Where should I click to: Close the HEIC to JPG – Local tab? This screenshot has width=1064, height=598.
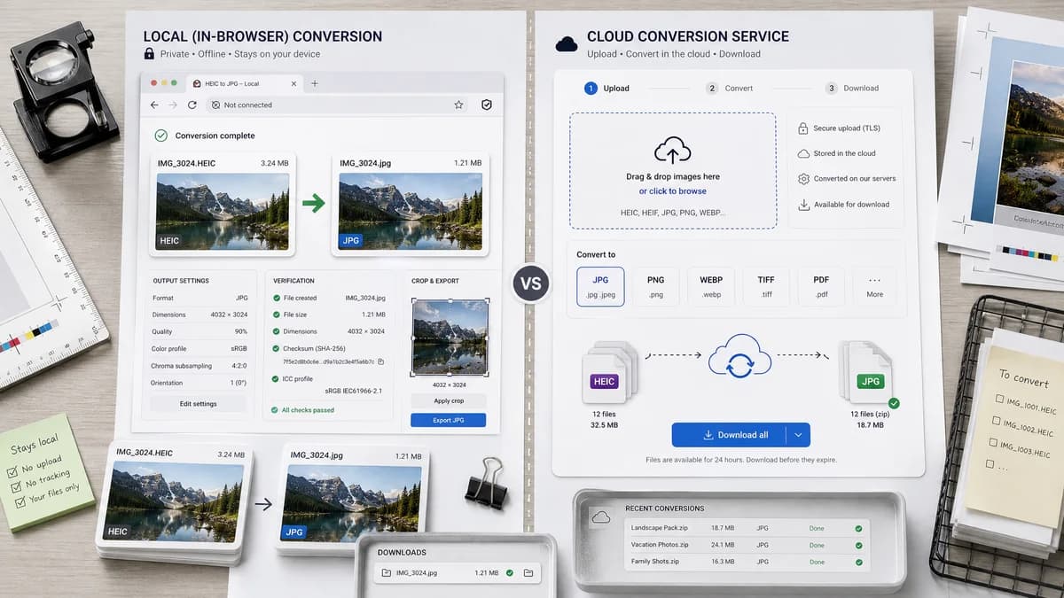point(293,83)
